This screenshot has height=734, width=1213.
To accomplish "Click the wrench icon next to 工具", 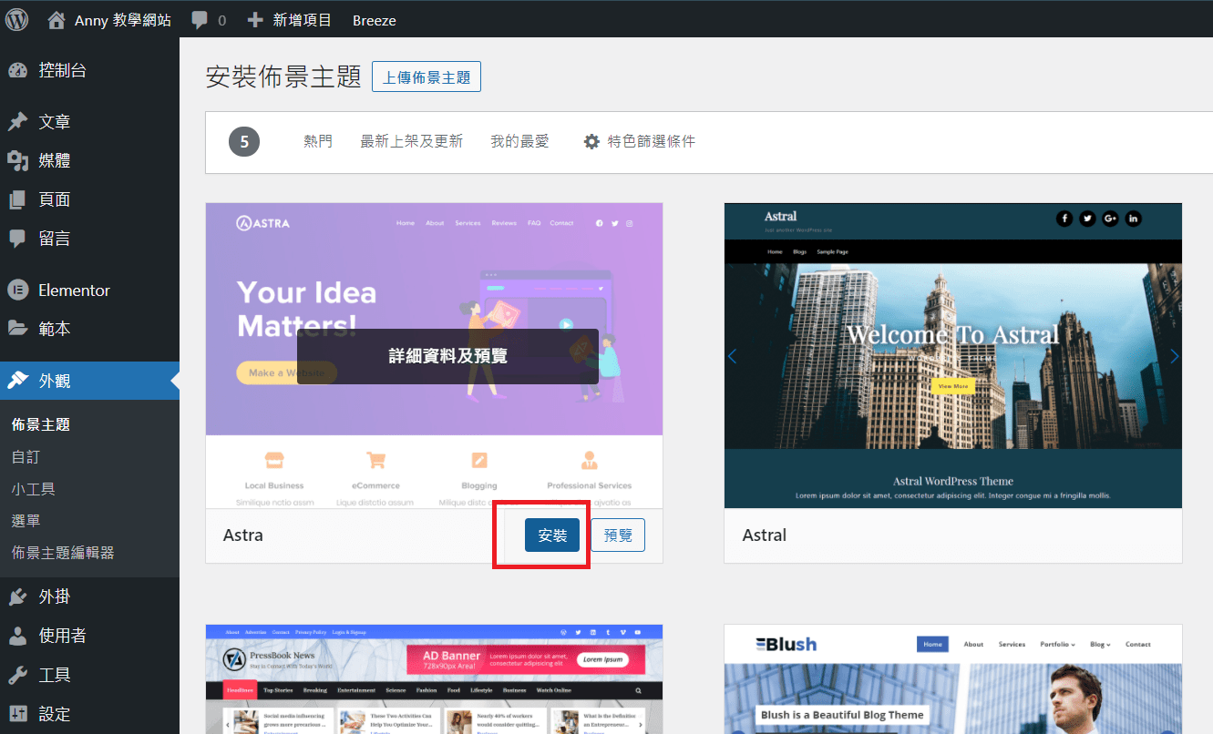I will coord(17,675).
